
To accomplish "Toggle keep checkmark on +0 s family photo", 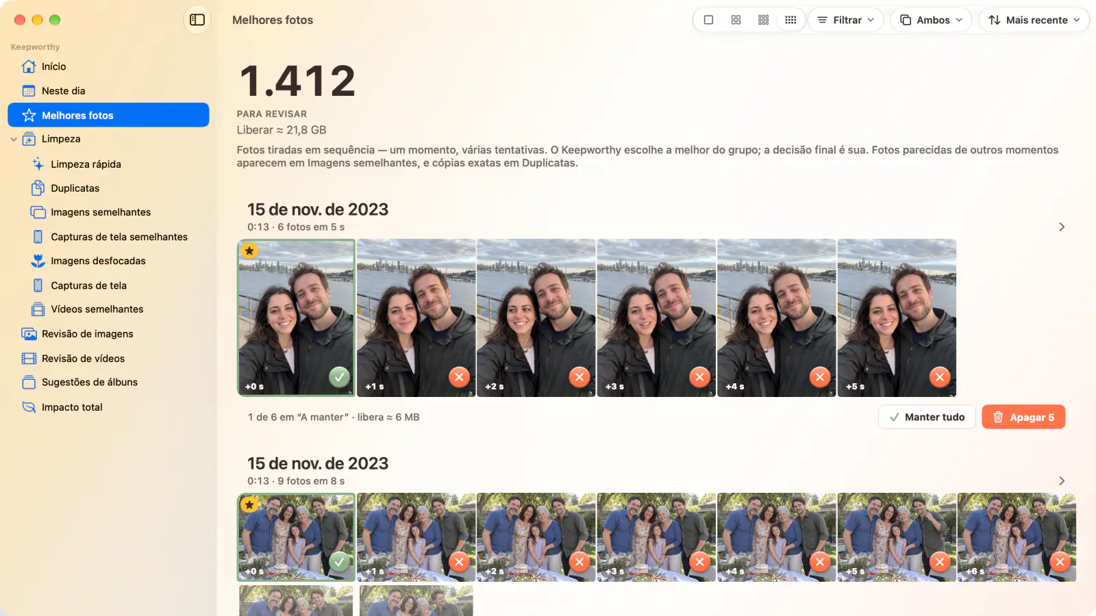I will coord(339,563).
